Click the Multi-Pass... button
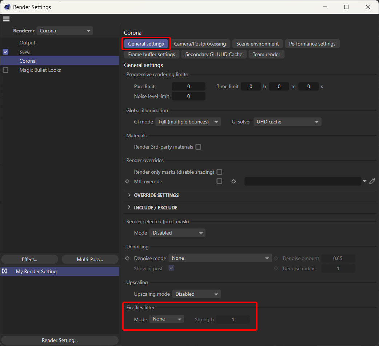 [90, 259]
